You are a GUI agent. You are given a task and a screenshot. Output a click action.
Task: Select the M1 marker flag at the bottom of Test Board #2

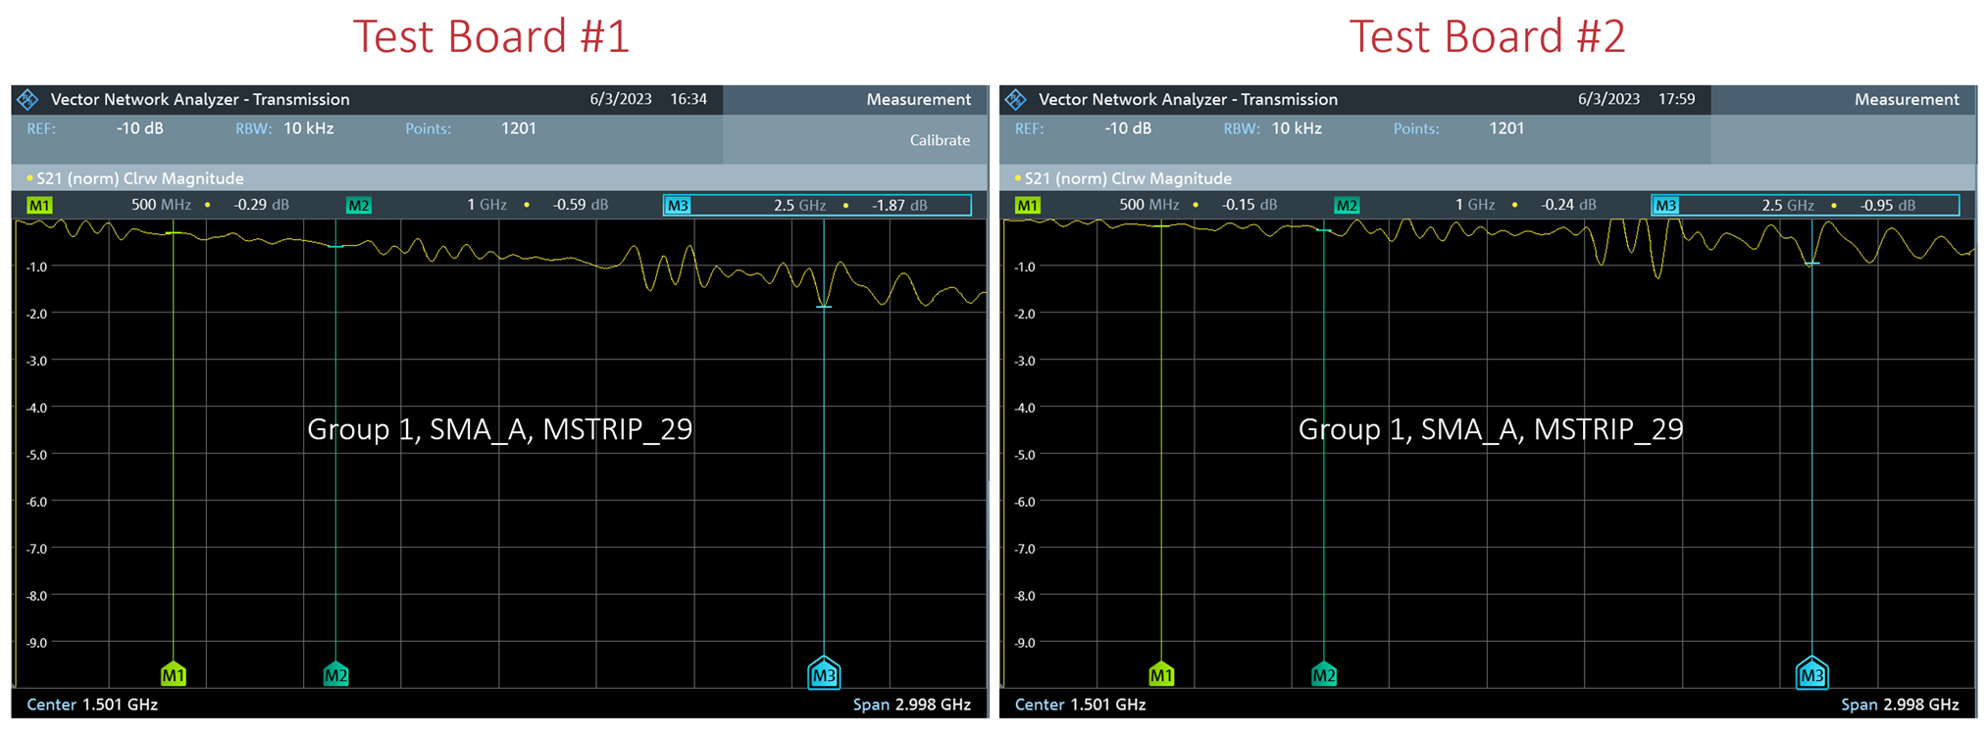point(1161,674)
